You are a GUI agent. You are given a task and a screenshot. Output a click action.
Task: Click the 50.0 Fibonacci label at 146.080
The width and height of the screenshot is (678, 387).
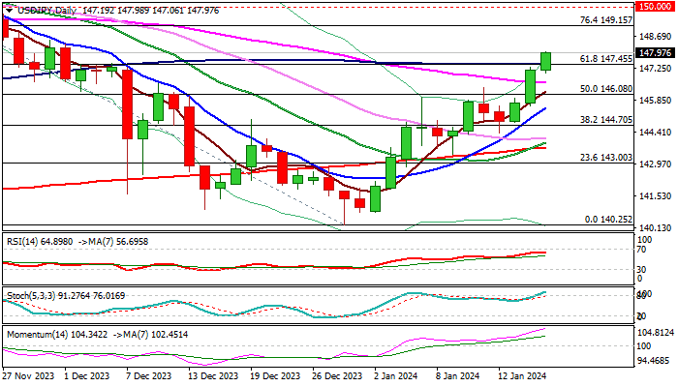click(x=605, y=88)
